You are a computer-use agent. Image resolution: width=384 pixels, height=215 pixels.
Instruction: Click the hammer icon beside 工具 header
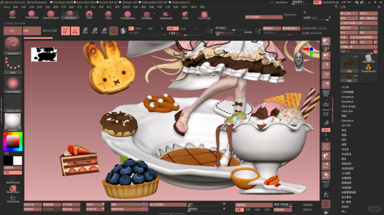coord(336,7)
